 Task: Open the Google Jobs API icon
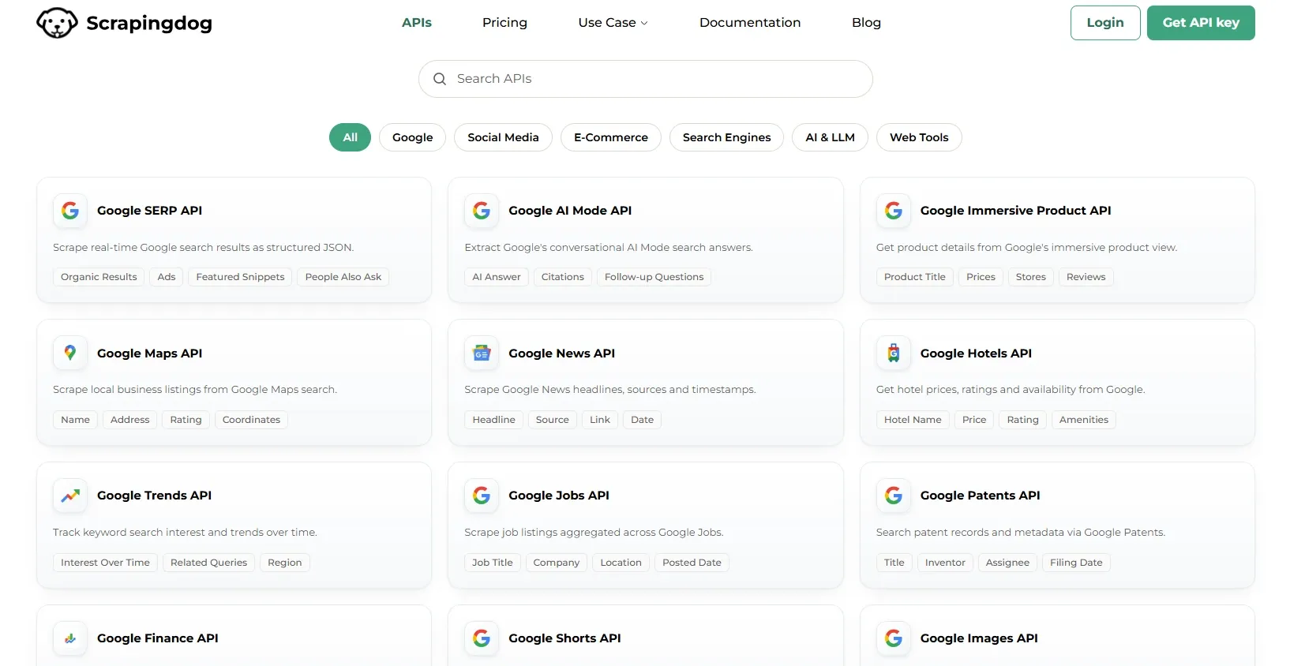(x=482, y=496)
